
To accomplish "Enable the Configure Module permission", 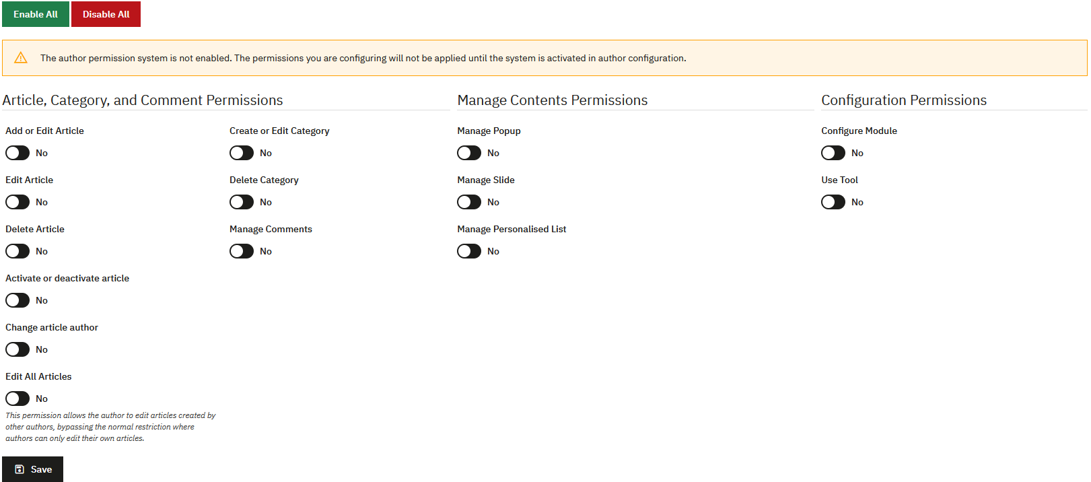I will (x=833, y=153).
